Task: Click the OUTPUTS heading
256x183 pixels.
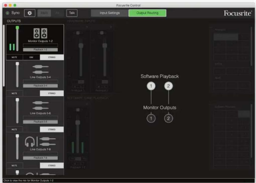Action: click(14, 21)
